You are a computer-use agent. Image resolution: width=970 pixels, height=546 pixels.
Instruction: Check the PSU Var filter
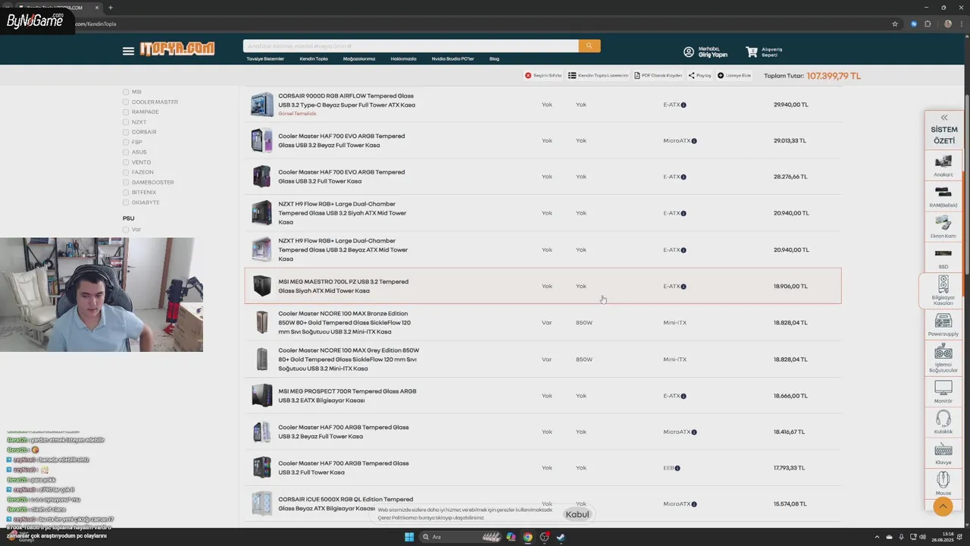[x=126, y=229]
